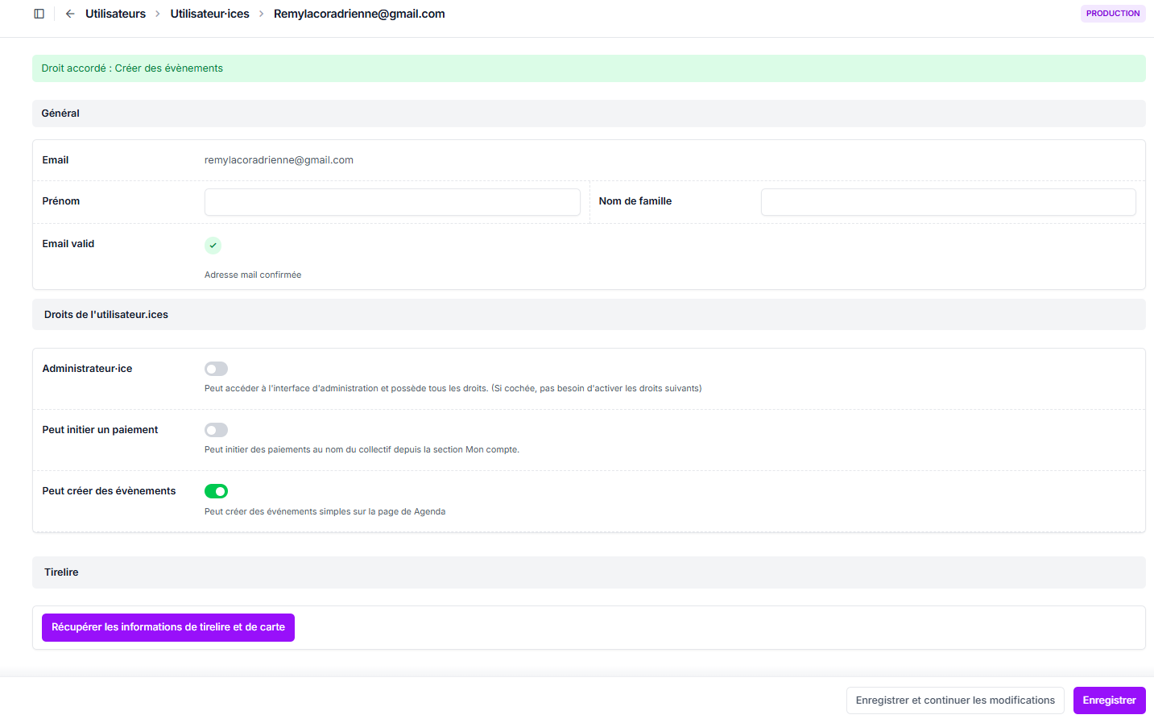Viewport: 1154px width, 719px height.
Task: Click the remylacoradrienne@gmail.com email value
Action: pyautogui.click(x=279, y=160)
